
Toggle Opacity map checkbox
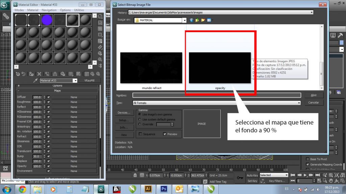coord(49,166)
